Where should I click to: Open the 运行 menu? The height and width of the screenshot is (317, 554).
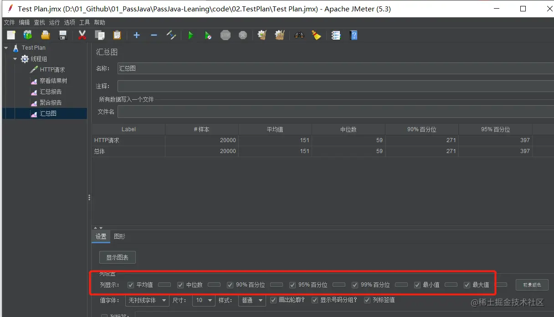[x=54, y=22]
